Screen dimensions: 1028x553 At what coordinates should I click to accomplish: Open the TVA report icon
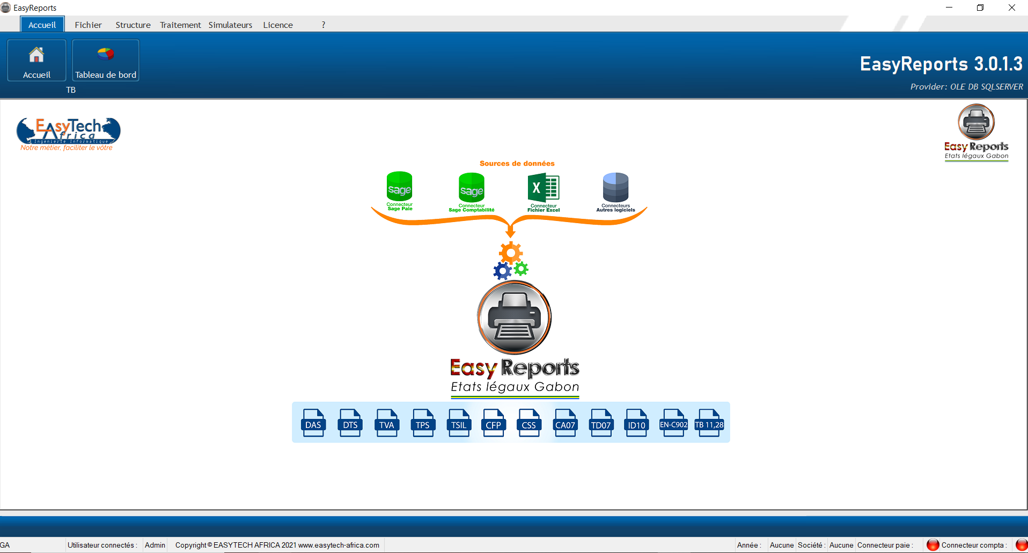point(386,423)
